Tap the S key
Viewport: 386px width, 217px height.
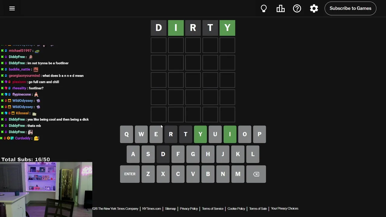tap(148, 154)
